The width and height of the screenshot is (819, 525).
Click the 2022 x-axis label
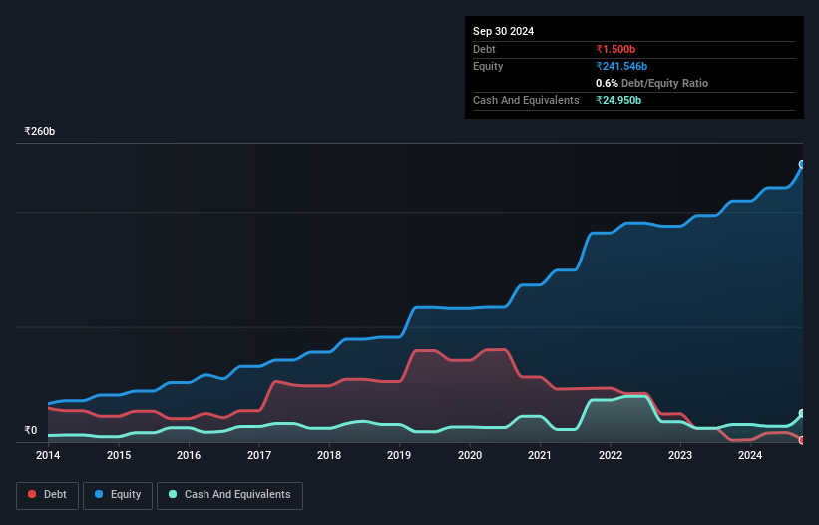(x=611, y=455)
